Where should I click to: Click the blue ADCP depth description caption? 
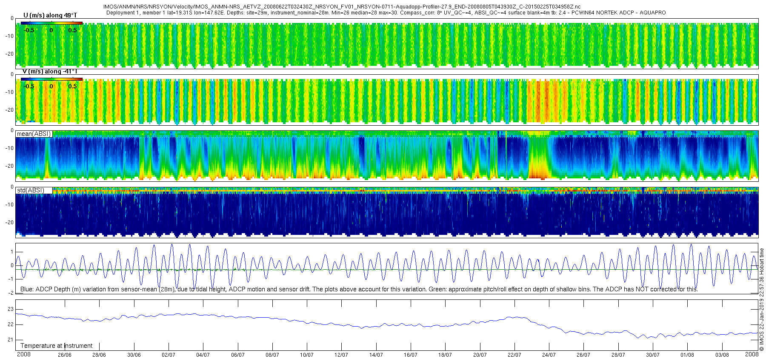[x=359, y=289]
